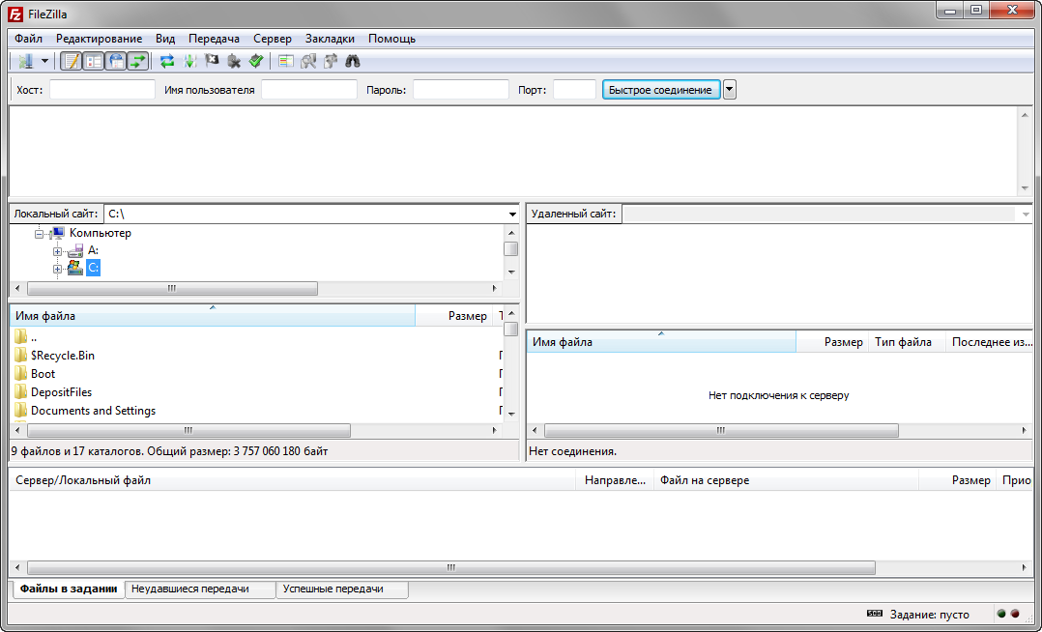Sort remote list by Тип файла header
This screenshot has width=1042, height=632.
[907, 342]
